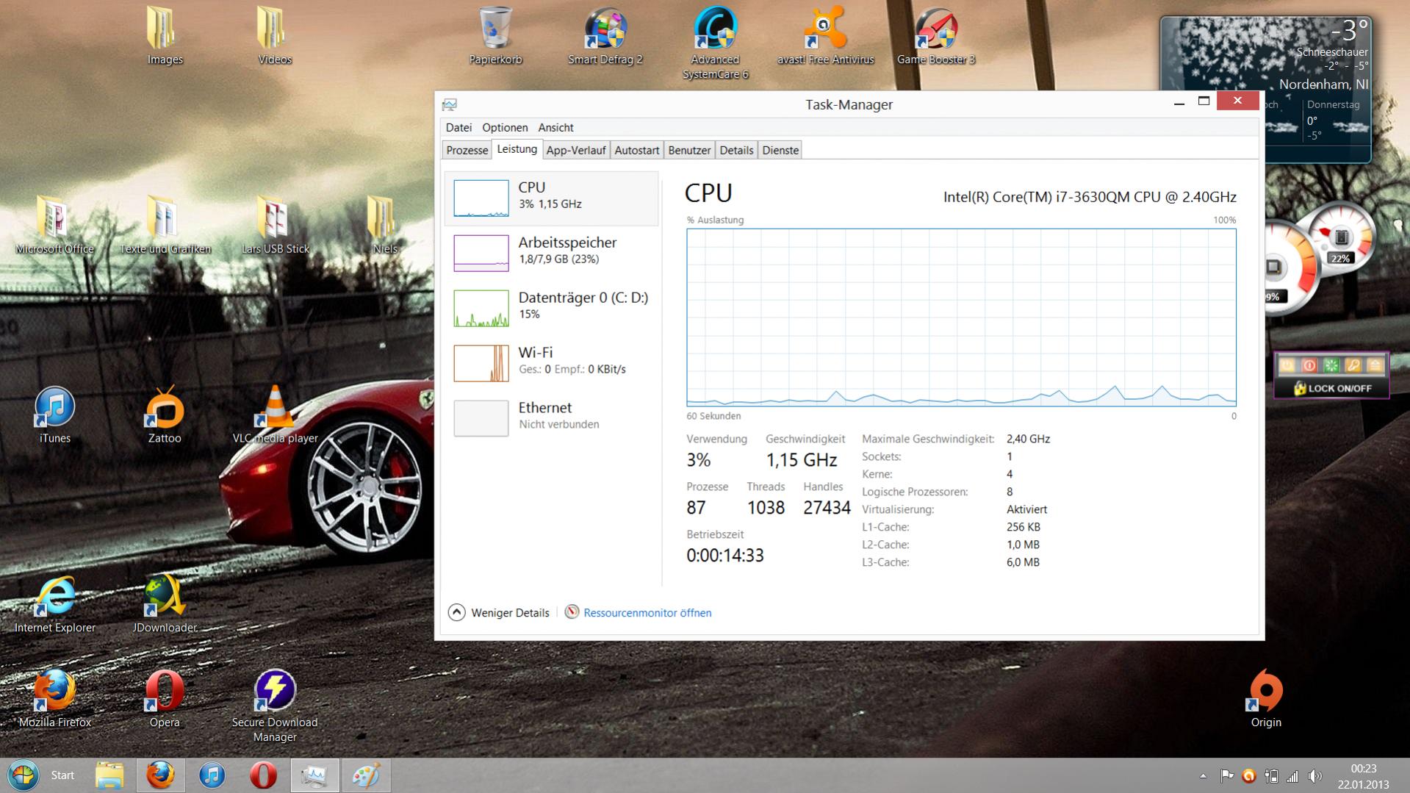This screenshot has height=793, width=1410.
Task: Collapse view with Weniger Details
Action: [x=499, y=612]
